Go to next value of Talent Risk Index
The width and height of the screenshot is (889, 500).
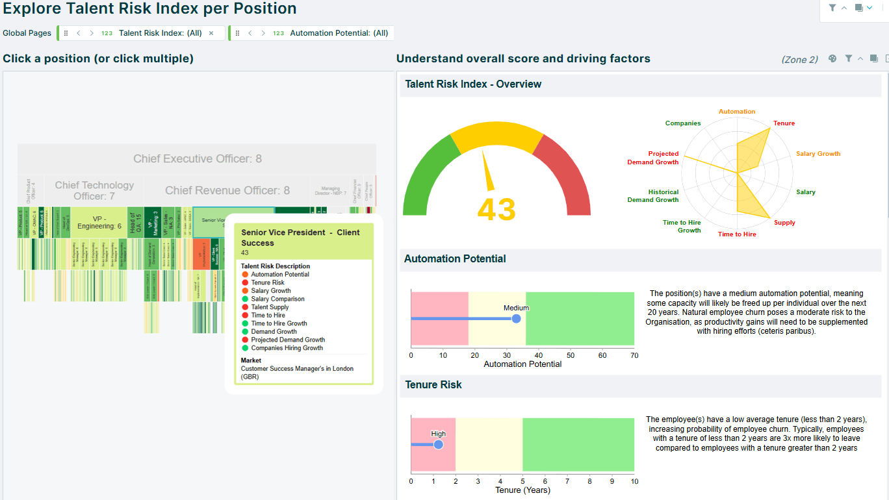pyautogui.click(x=92, y=33)
